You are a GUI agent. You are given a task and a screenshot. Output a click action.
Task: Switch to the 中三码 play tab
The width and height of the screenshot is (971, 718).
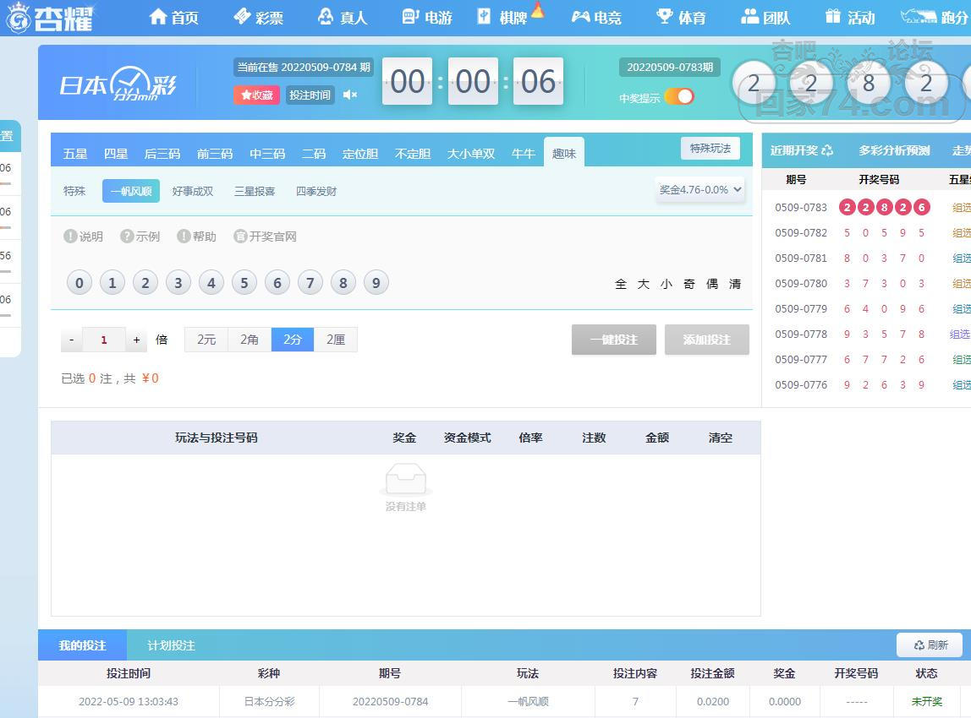[x=267, y=154]
